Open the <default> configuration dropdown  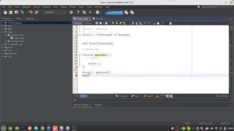[x=55, y=12]
